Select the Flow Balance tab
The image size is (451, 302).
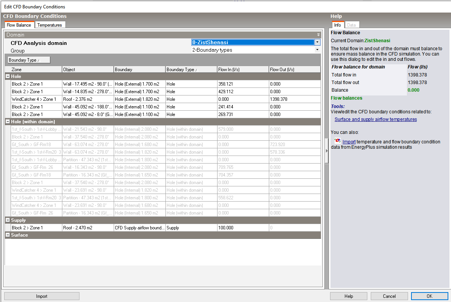pyautogui.click(x=19, y=25)
